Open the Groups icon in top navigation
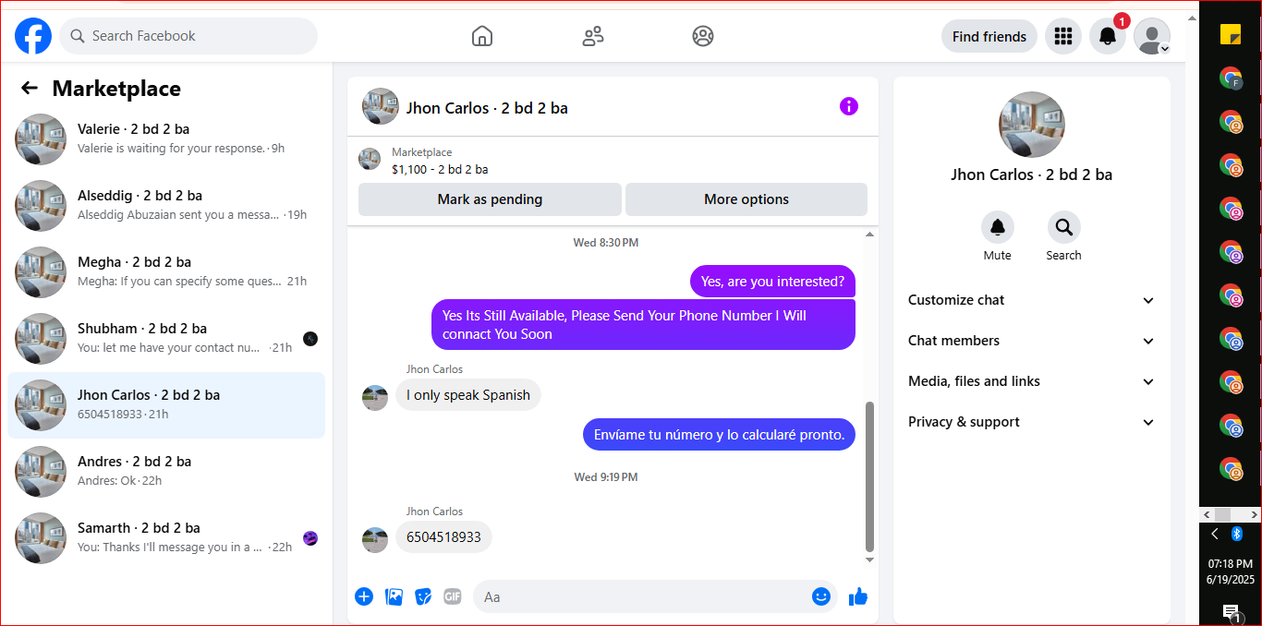This screenshot has height=626, width=1262. pyautogui.click(x=703, y=36)
